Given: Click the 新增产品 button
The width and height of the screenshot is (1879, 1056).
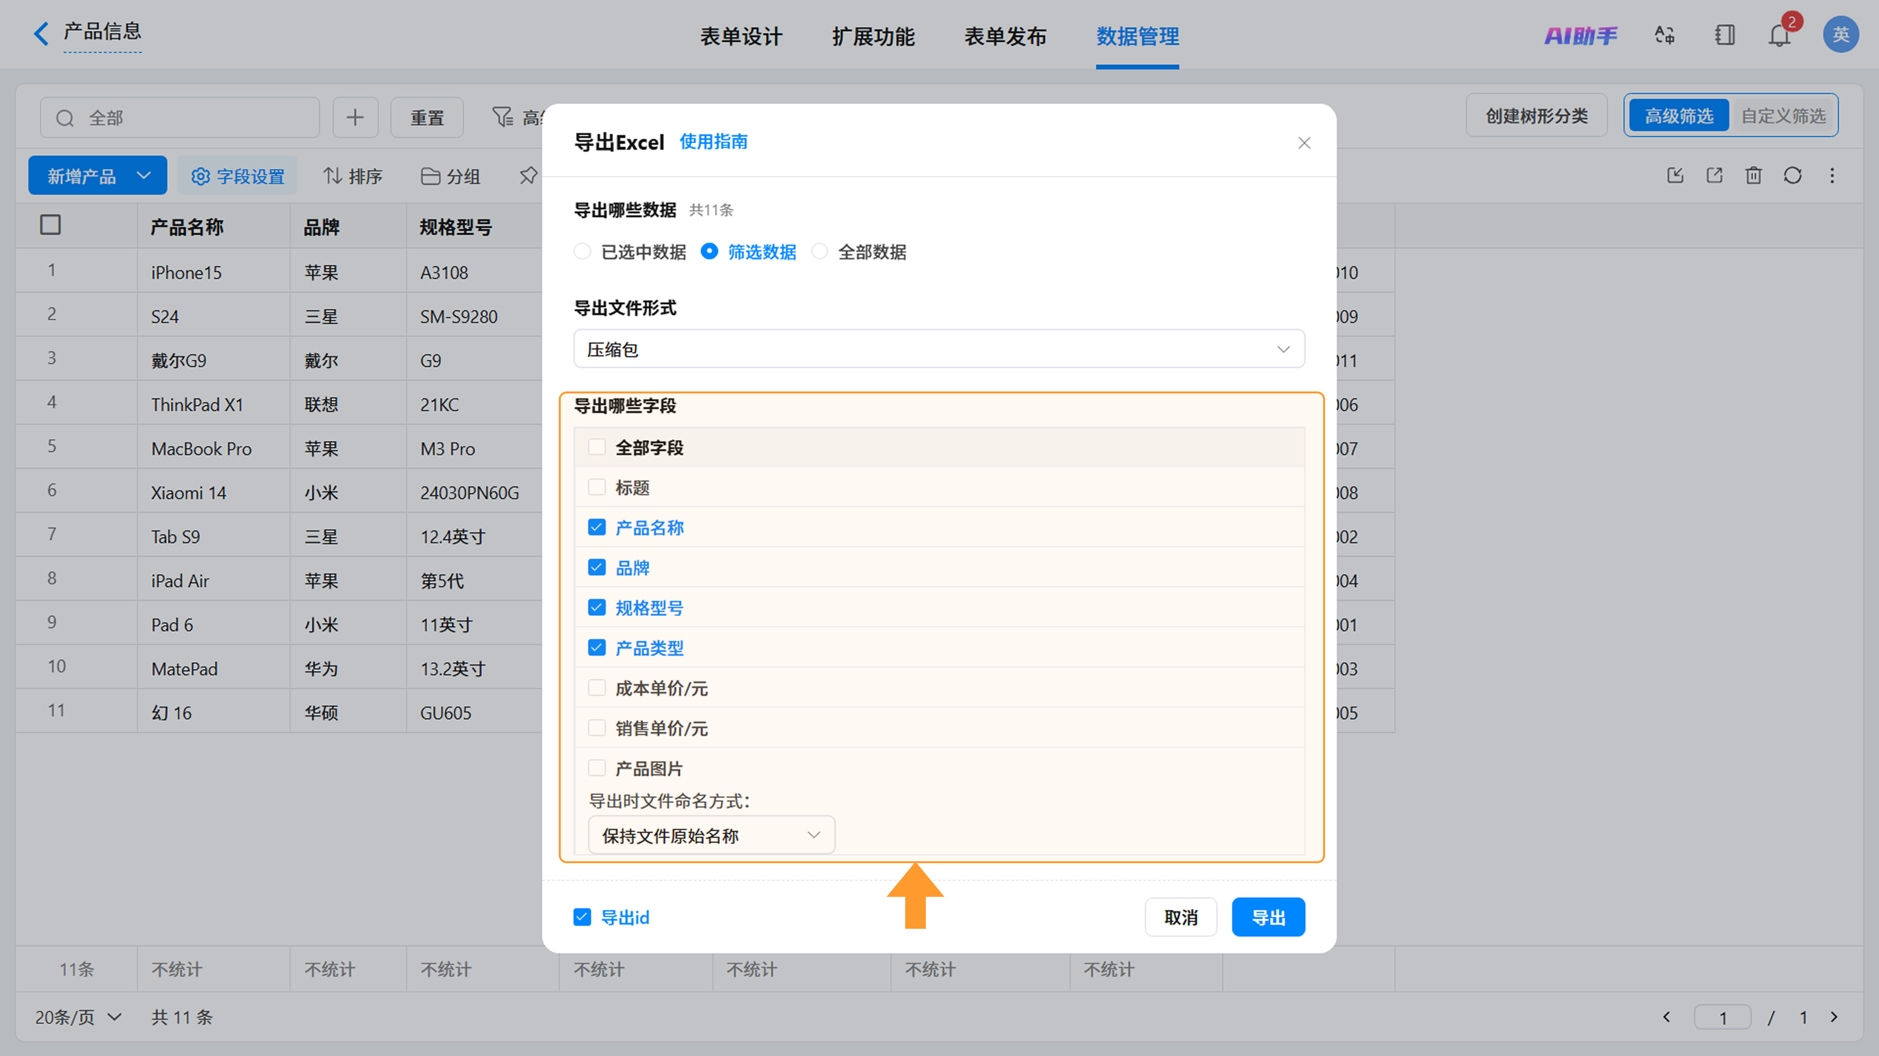Looking at the screenshot, I should tap(81, 176).
